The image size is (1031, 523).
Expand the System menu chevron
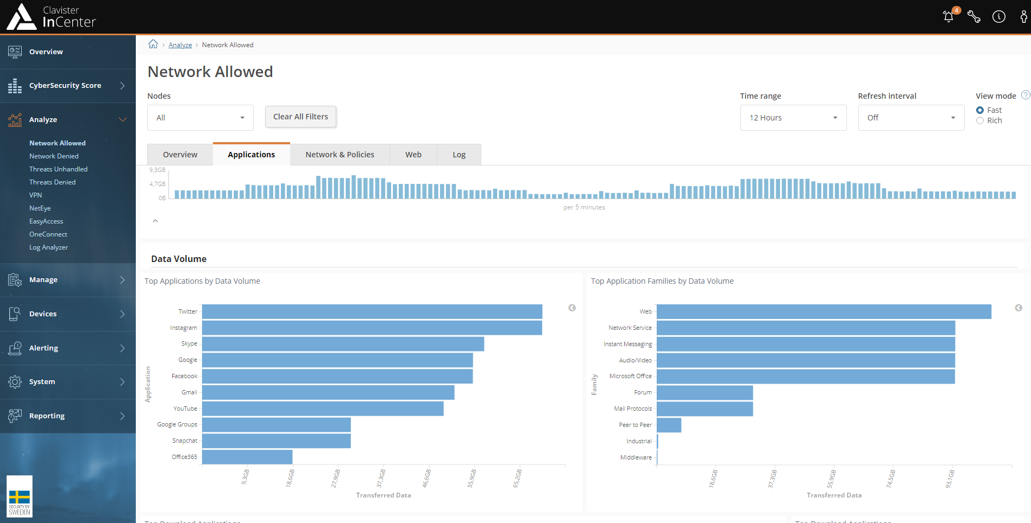[x=122, y=382]
